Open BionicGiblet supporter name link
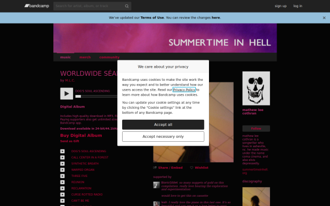Image resolution: width=330 pixels, height=206 pixels. [x=169, y=183]
